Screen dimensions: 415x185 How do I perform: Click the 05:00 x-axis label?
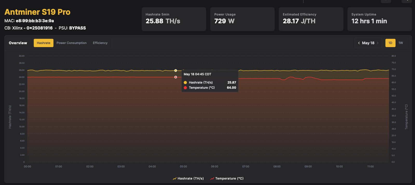pyautogui.click(x=183, y=166)
